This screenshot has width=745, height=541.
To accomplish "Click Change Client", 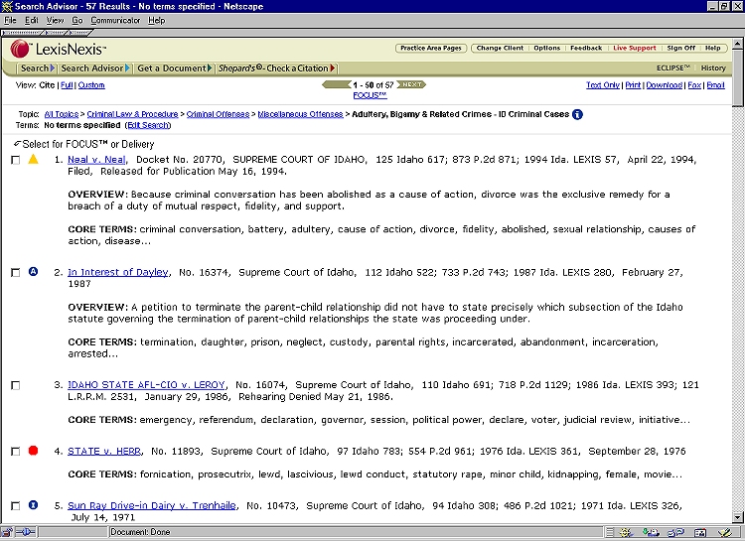I will coord(500,48).
